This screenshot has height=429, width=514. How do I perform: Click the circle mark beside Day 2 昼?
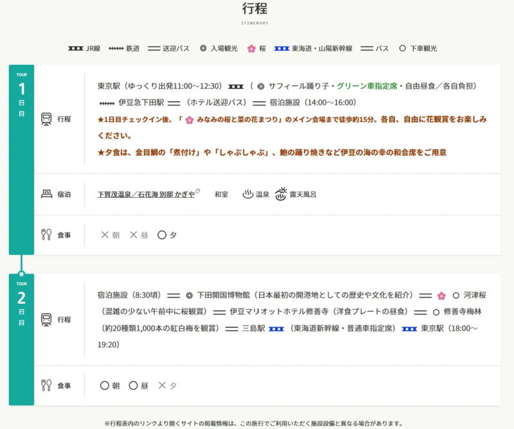point(133,385)
